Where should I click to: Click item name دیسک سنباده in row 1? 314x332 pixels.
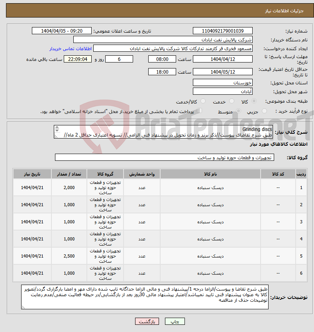210,187
